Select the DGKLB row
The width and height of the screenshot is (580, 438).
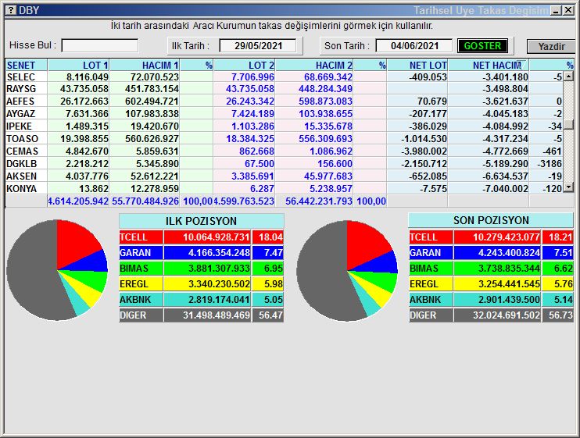click(x=284, y=164)
